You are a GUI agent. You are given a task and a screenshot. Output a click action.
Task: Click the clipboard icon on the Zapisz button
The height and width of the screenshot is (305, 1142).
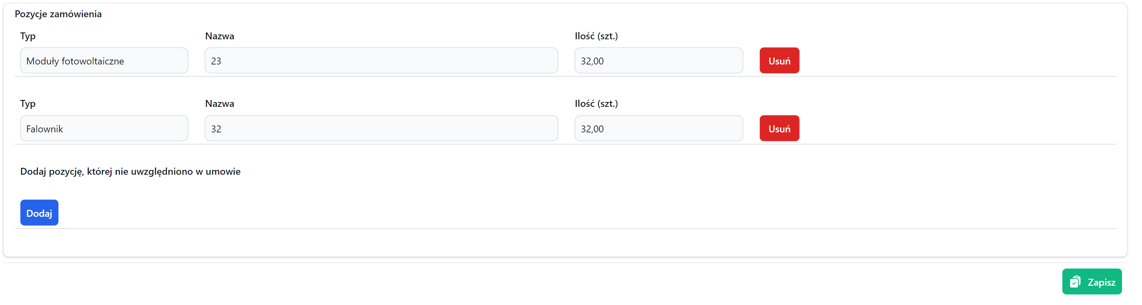click(1075, 282)
